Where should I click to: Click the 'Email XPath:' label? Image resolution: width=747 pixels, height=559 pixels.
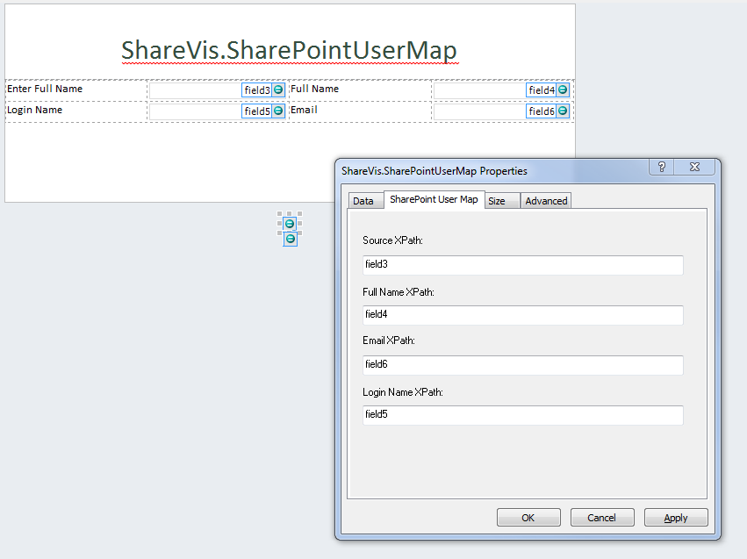(x=389, y=340)
